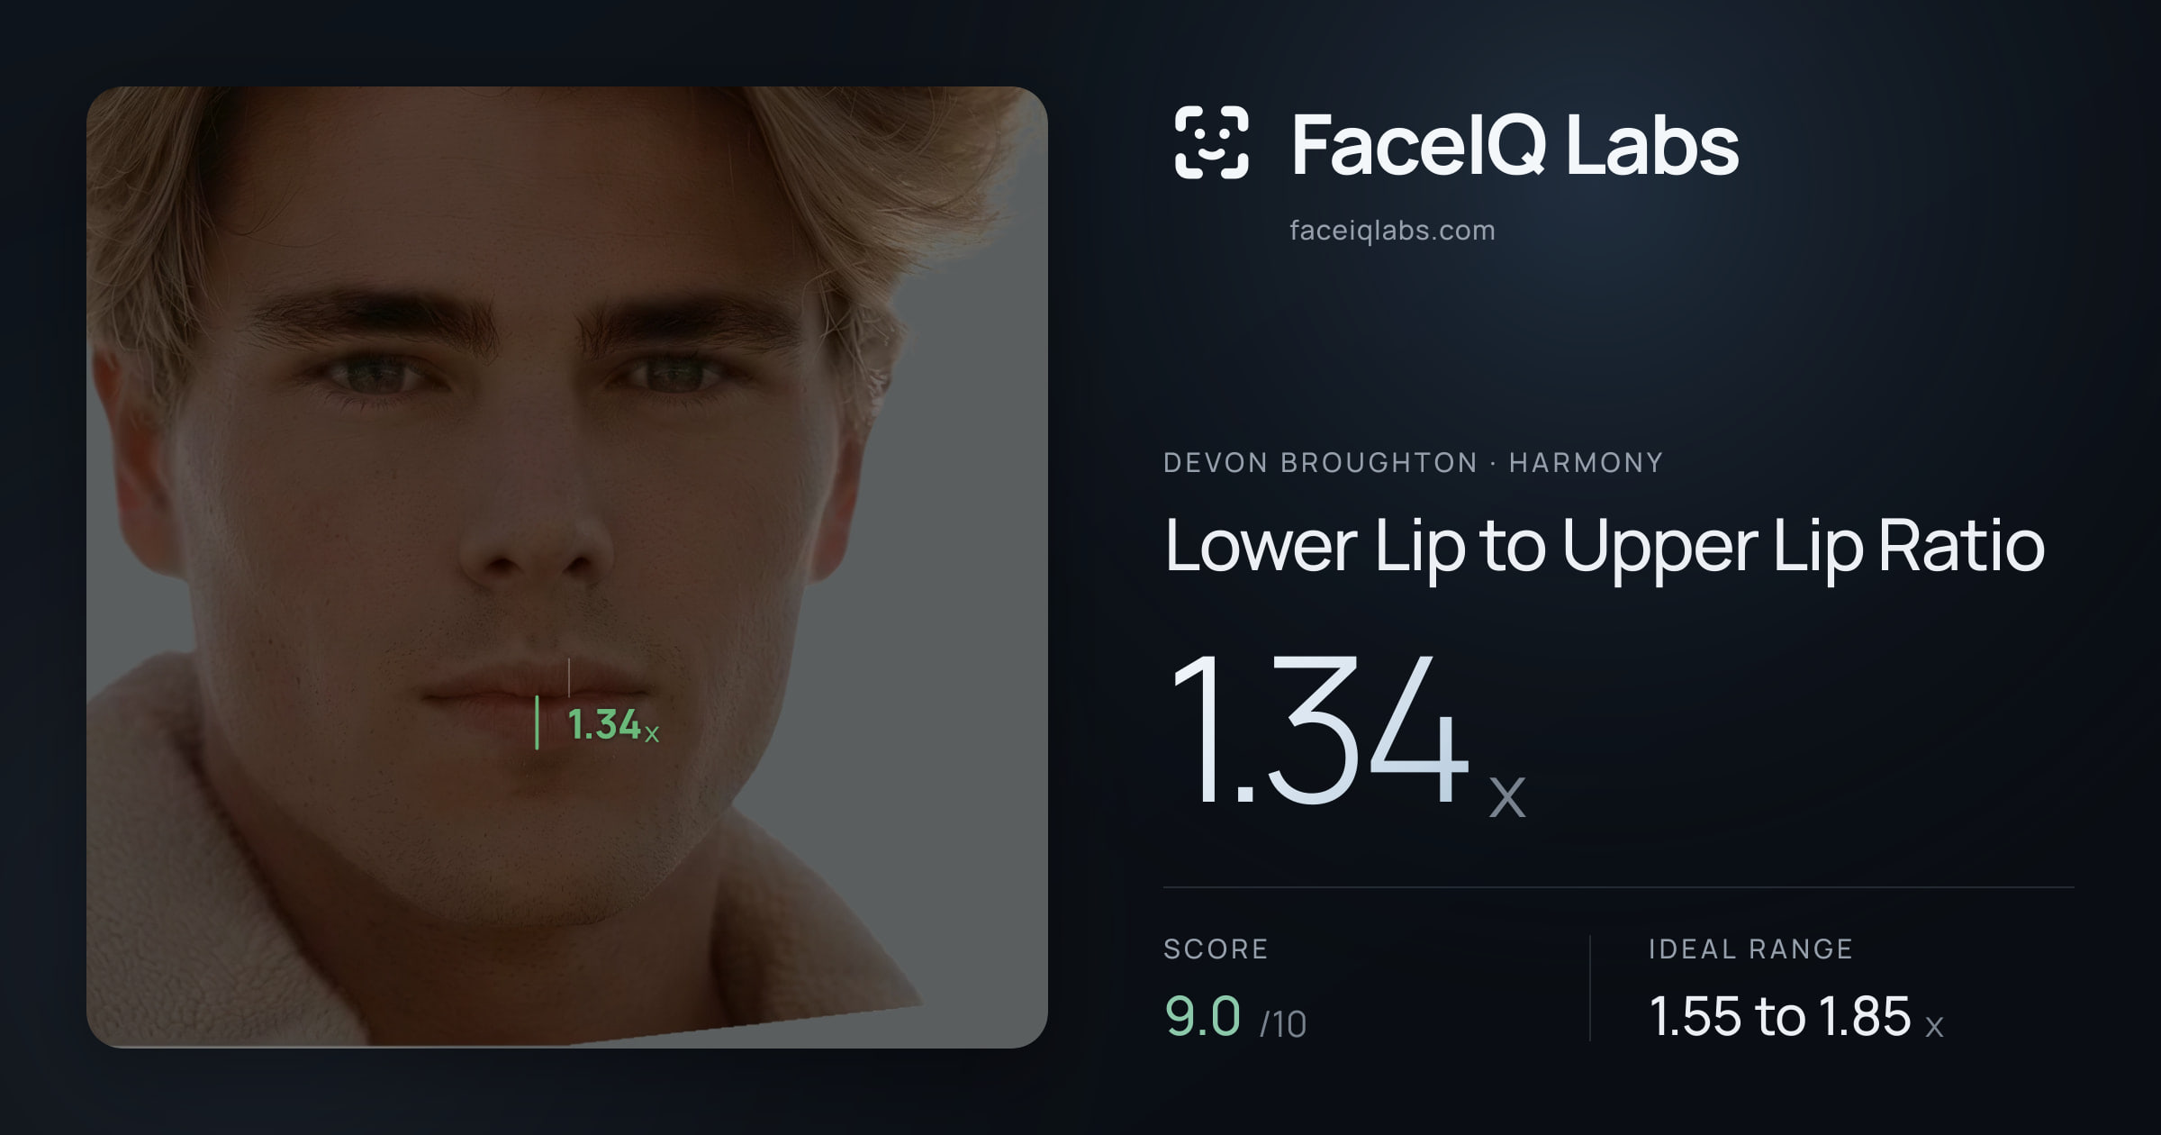The width and height of the screenshot is (2161, 1135).
Task: Click the green 1.34x label on the photo
Action: coord(613,725)
